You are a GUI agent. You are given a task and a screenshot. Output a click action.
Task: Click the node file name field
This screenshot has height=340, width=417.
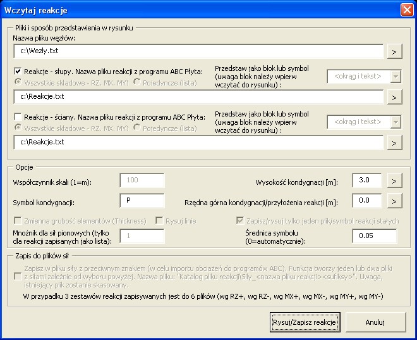coord(198,51)
